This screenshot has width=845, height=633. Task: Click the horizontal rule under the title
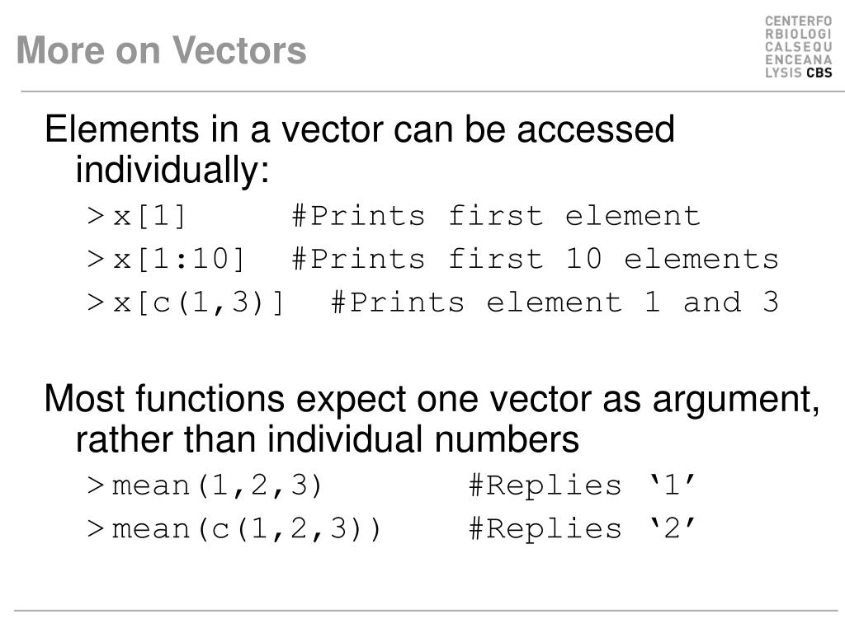point(432,91)
